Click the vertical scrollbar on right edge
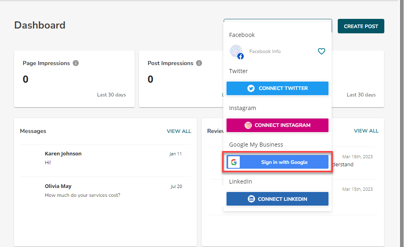 click(402, 123)
